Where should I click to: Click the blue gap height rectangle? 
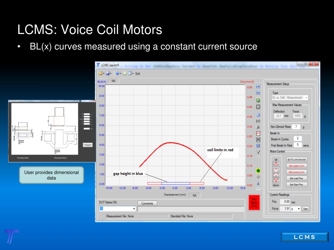(x=176, y=183)
